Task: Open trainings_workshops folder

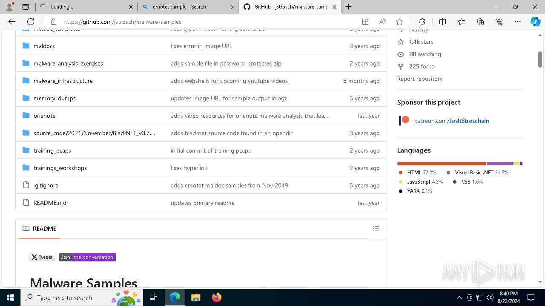Action: click(x=60, y=168)
